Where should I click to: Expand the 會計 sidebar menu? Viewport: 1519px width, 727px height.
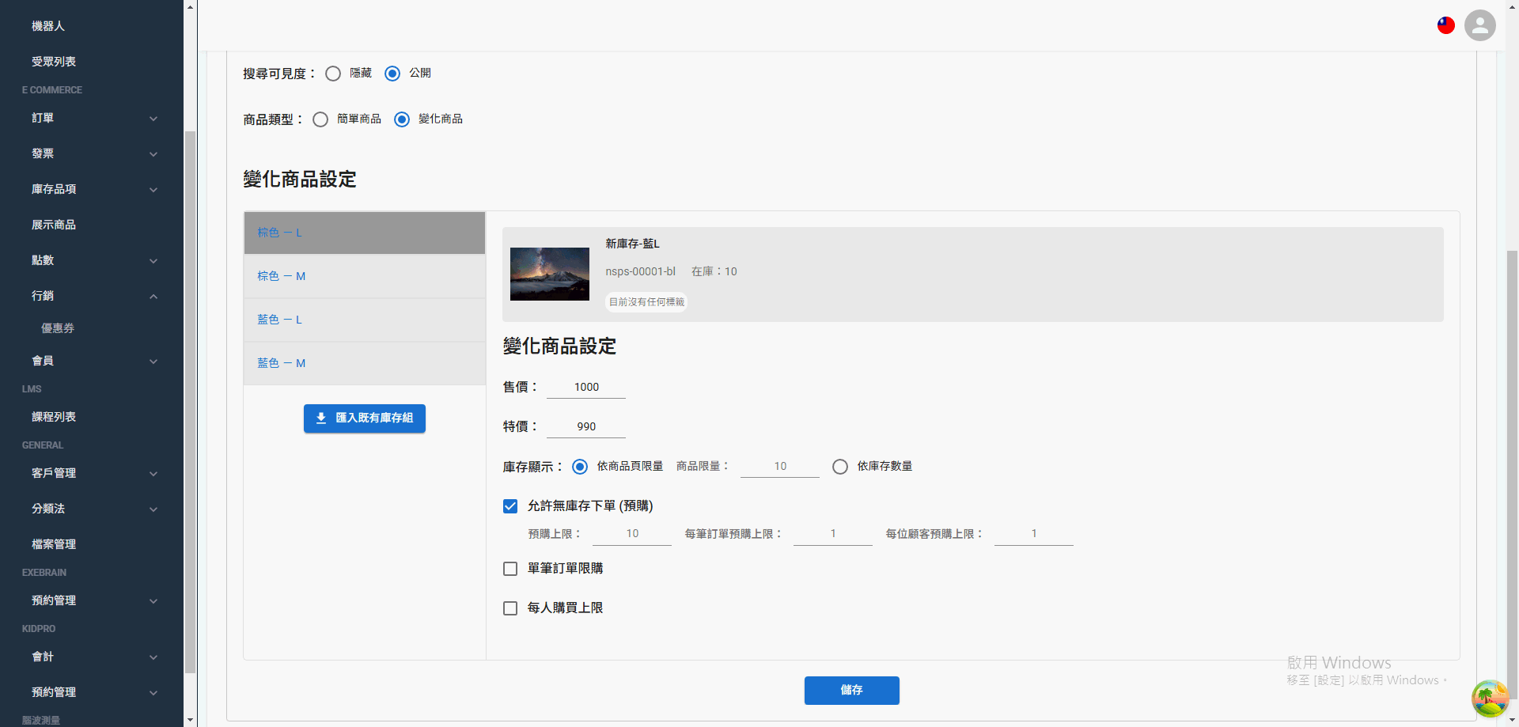[92, 657]
